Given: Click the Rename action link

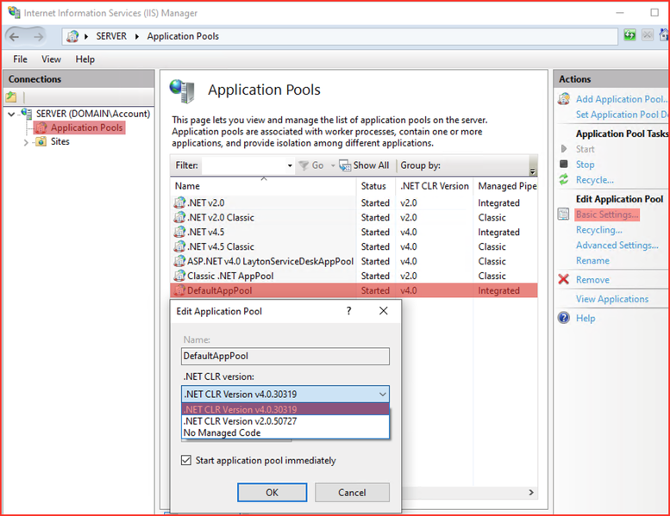Looking at the screenshot, I should pos(592,260).
